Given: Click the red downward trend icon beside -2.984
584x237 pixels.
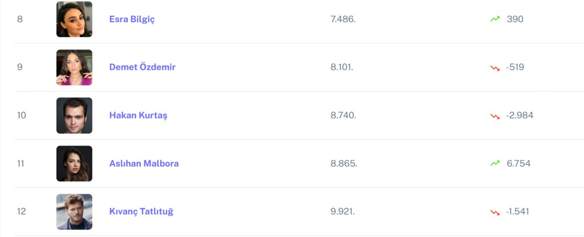Looking at the screenshot, I should pyautogui.click(x=494, y=116).
